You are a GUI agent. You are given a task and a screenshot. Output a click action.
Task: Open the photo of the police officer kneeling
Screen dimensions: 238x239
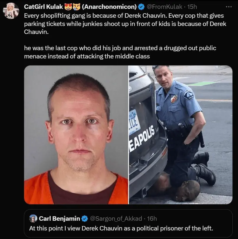click(181, 135)
